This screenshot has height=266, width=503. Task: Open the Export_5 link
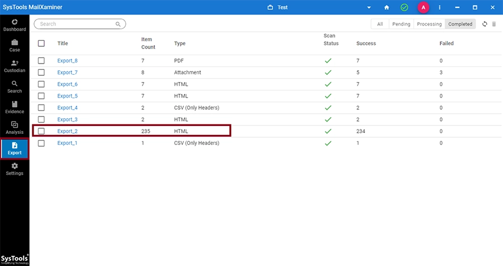pos(68,96)
